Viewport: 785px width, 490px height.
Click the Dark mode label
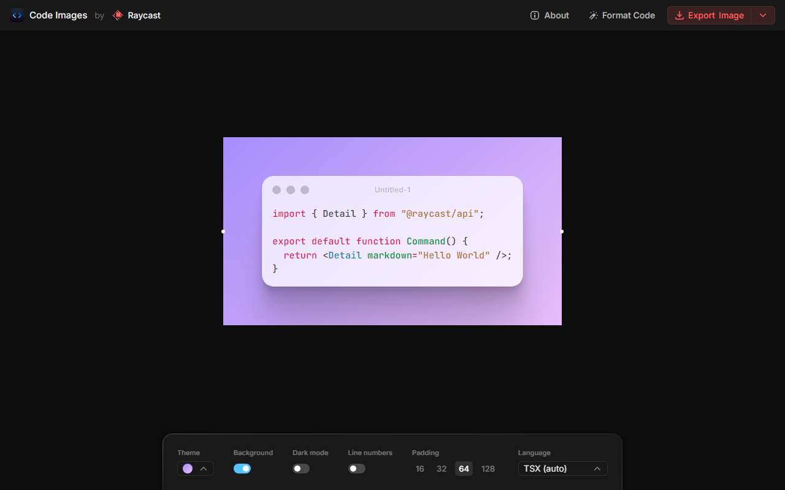310,453
